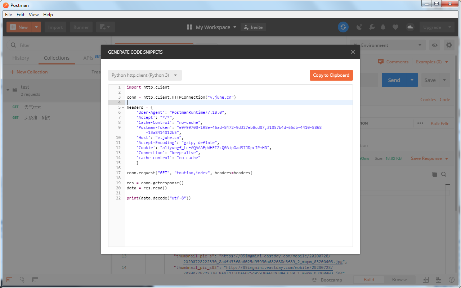Click the environment quick look eye icon
Viewport: 461px width, 288px height.
tap(435, 45)
